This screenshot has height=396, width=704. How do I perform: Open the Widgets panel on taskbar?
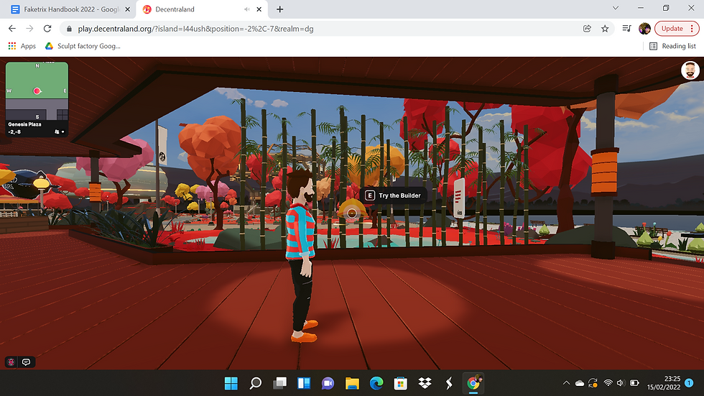pyautogui.click(x=304, y=383)
